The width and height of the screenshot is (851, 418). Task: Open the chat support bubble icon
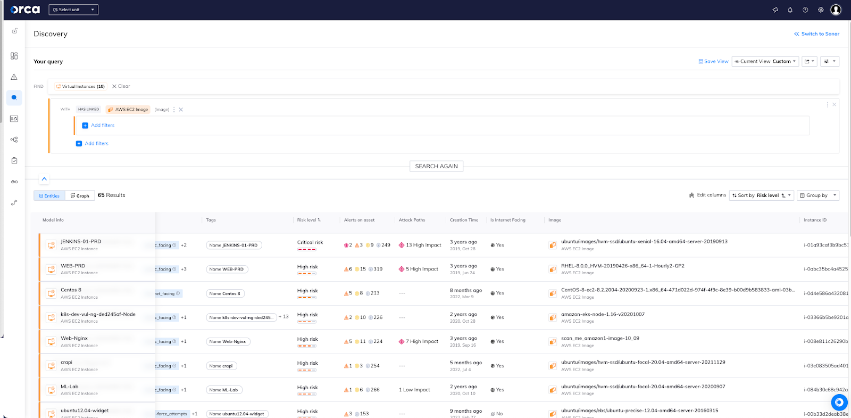839,402
